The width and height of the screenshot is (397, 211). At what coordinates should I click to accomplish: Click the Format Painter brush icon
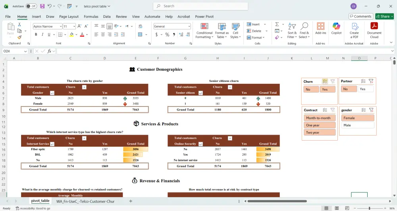tap(19, 37)
